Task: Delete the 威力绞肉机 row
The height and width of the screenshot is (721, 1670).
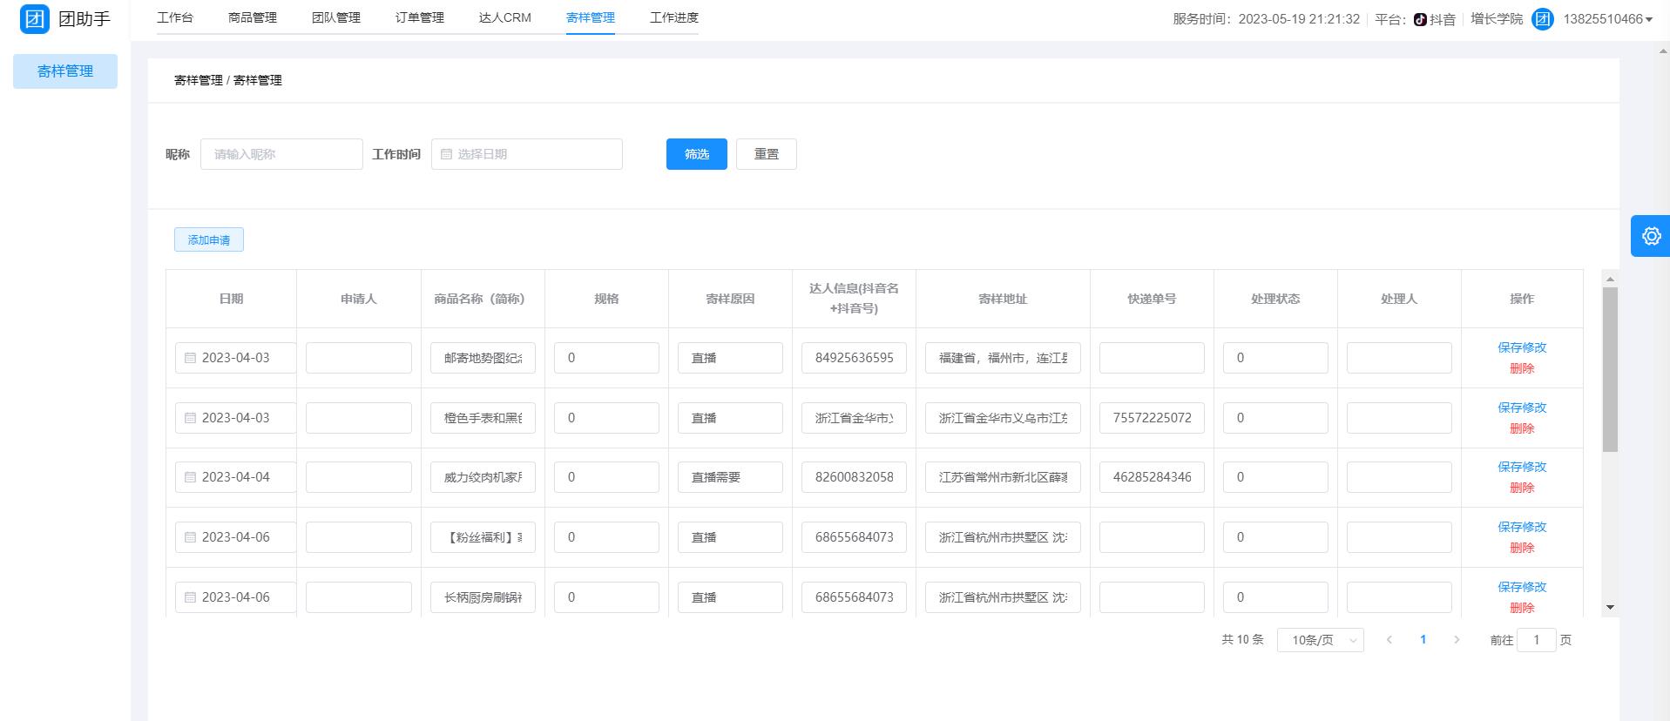Action: pos(1522,488)
